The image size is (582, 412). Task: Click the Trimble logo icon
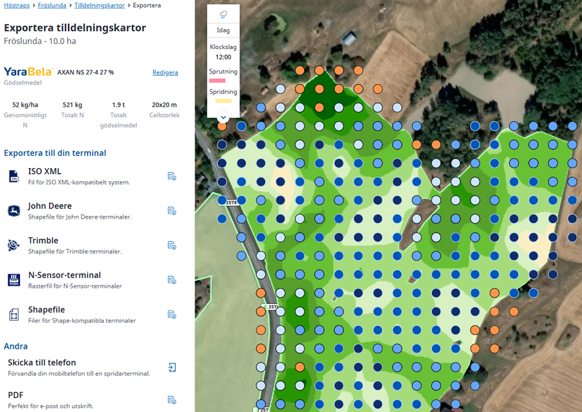click(14, 245)
